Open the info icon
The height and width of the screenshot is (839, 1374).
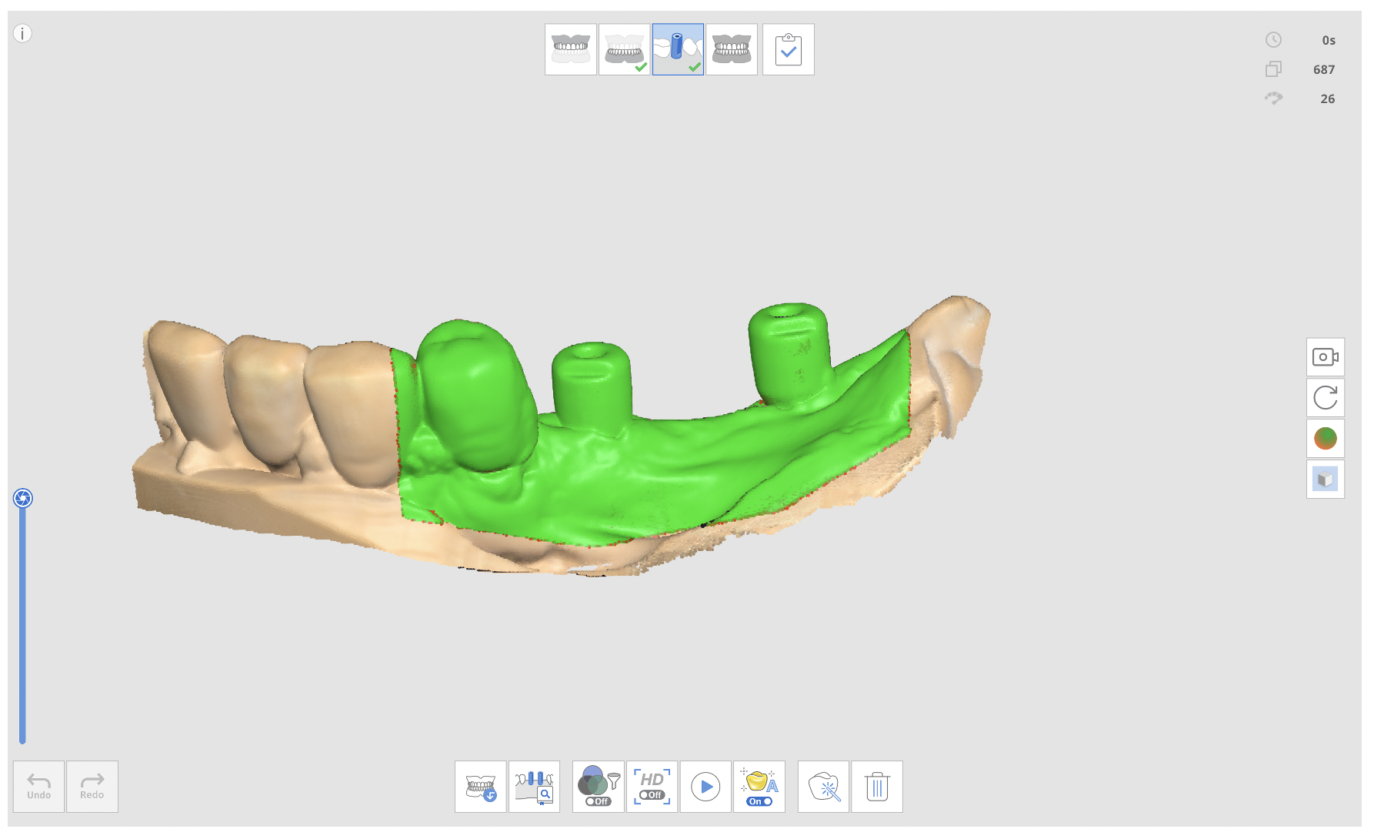tap(22, 34)
